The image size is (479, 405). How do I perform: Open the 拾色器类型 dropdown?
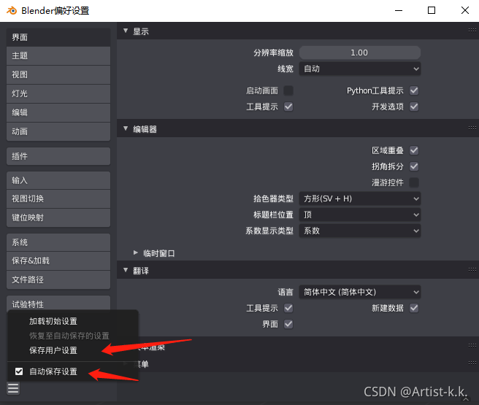[x=359, y=198]
